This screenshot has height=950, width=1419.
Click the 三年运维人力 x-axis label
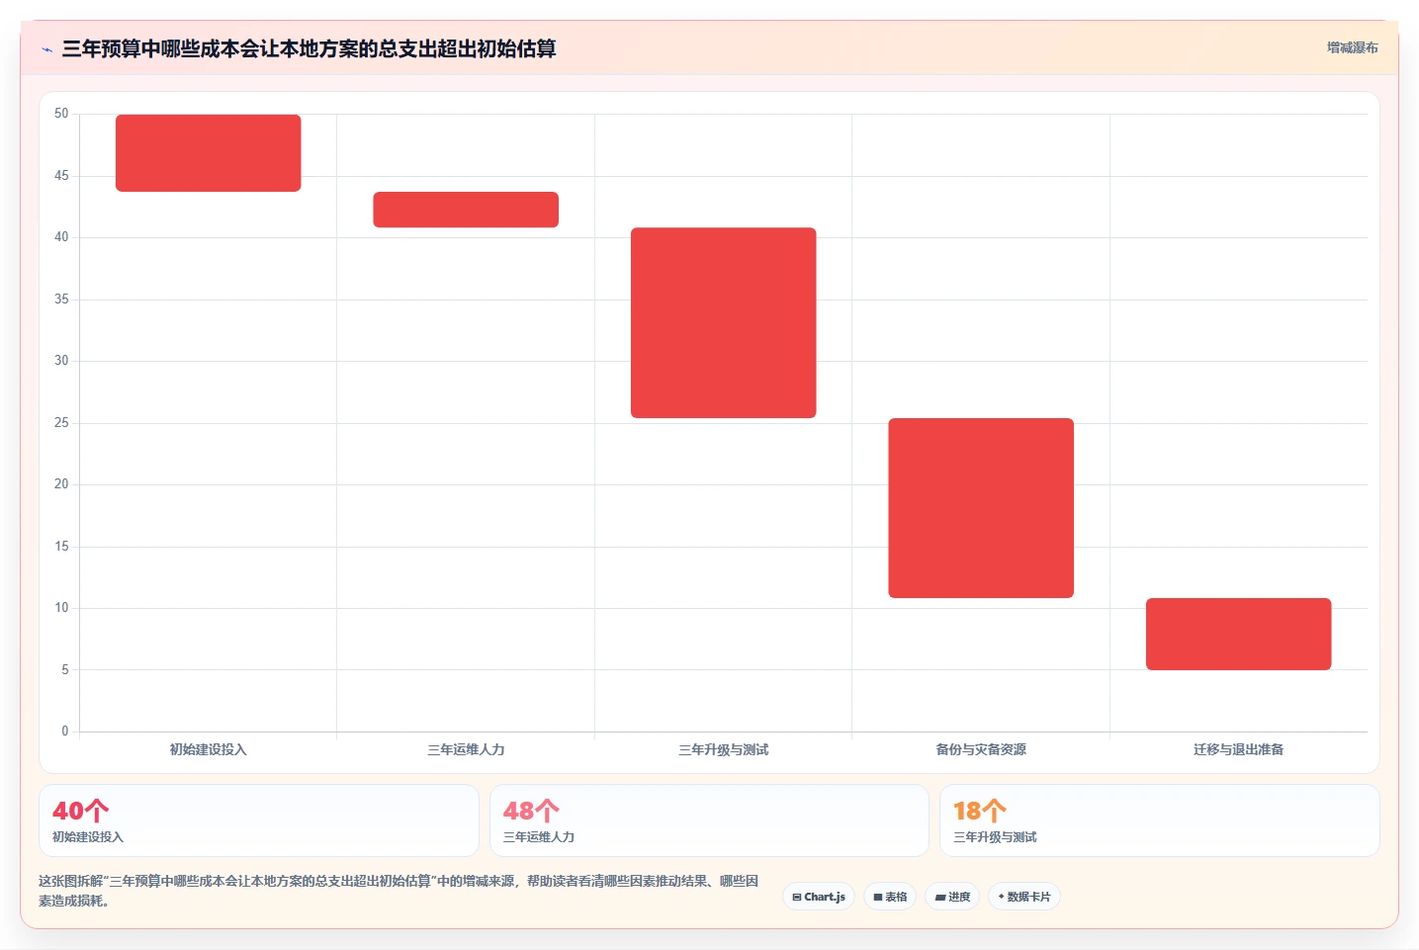466,749
